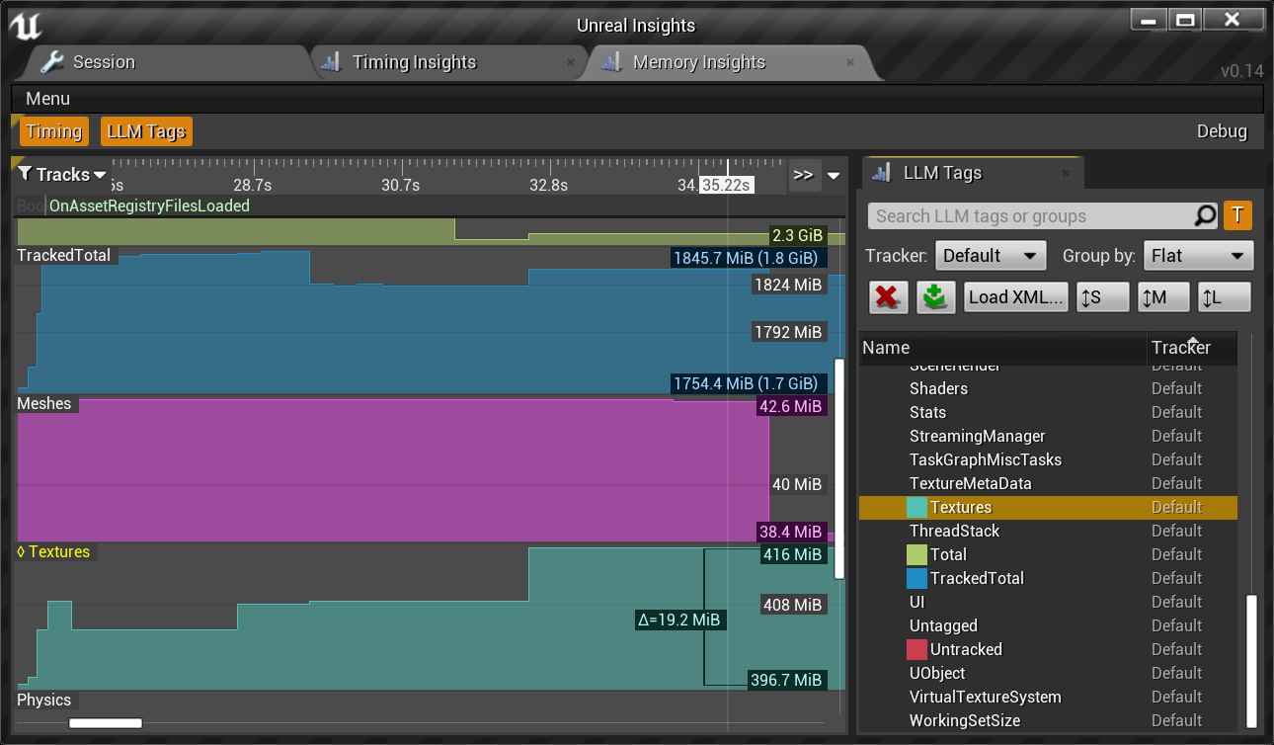Screen dimensions: 1274x745
Task: Open the Menu bar item
Action: click(x=48, y=99)
